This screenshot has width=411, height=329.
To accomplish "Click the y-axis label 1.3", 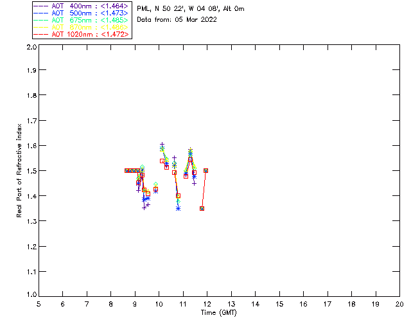I will (31, 221).
